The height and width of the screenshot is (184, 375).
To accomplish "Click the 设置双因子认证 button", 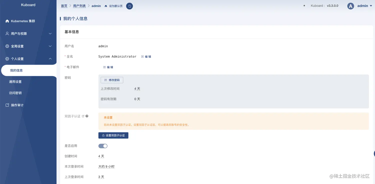I will tap(113, 135).
